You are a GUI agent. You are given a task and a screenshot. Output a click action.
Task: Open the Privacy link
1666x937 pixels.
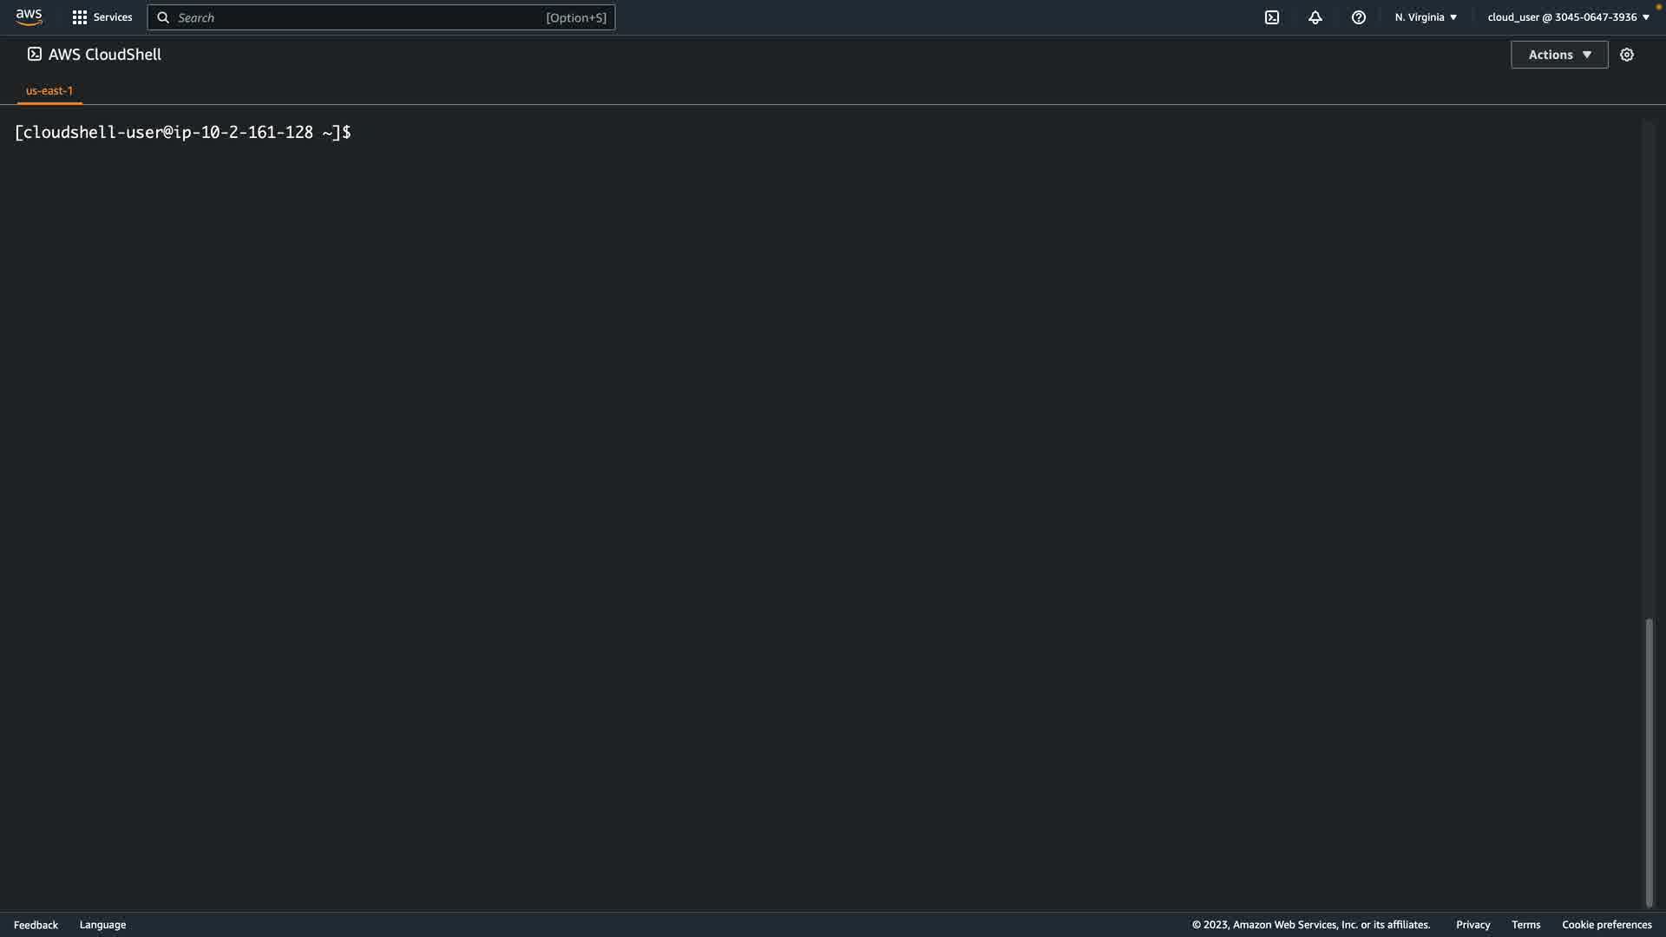click(x=1473, y=925)
